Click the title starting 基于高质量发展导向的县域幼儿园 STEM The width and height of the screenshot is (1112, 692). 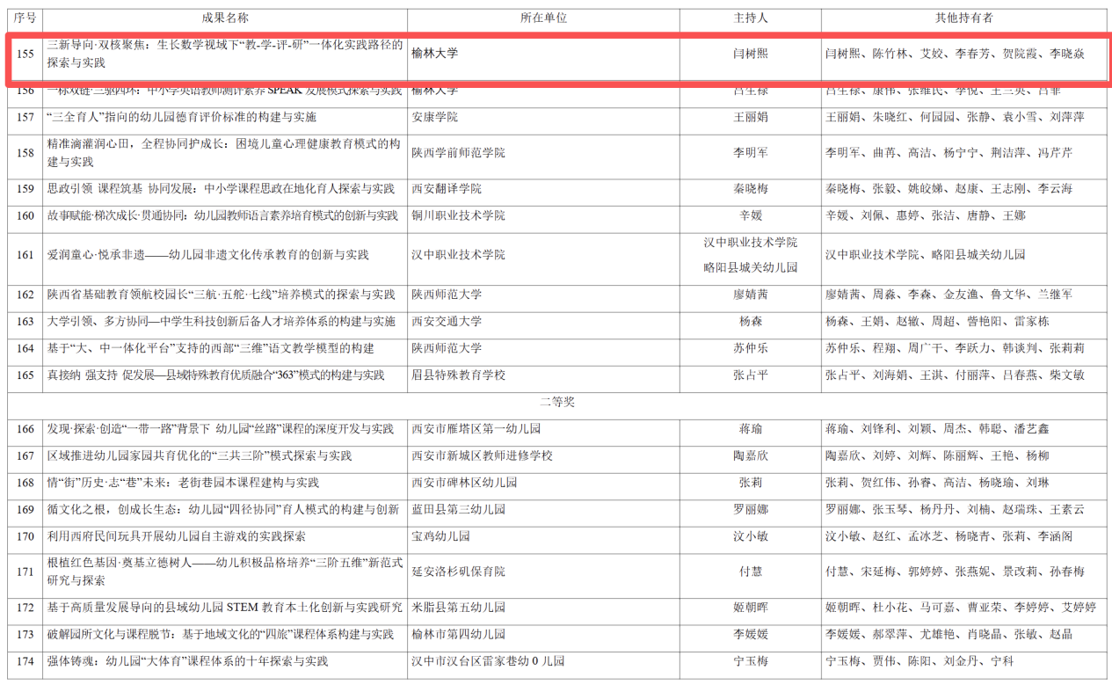point(225,608)
